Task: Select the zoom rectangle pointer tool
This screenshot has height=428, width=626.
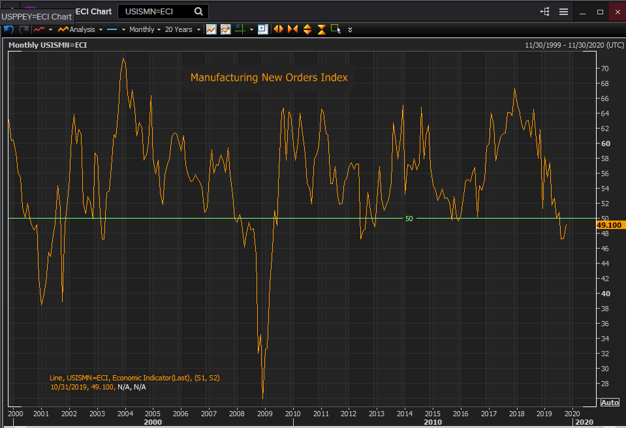Action: [x=336, y=29]
